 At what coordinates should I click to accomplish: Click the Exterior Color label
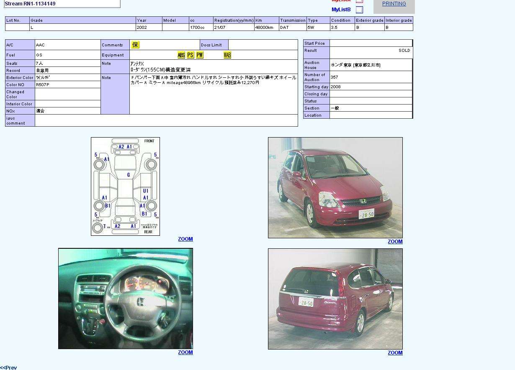(20, 78)
